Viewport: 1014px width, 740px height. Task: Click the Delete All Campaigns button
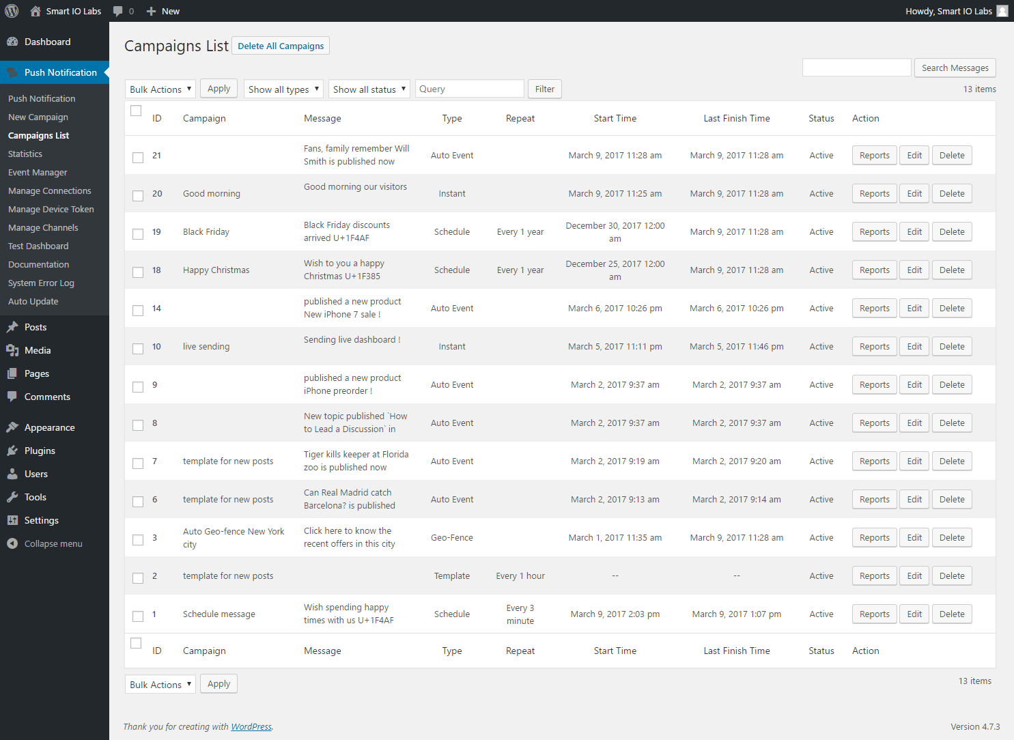pos(281,46)
